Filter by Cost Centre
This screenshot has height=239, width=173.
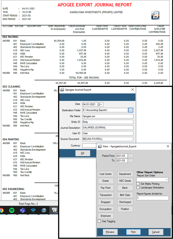[x=105, y=174]
